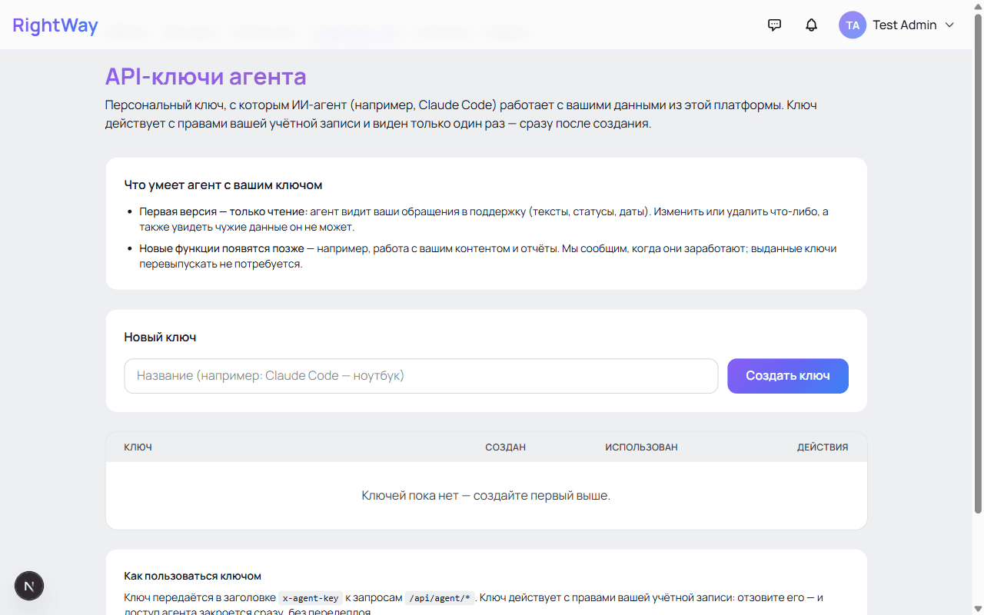Viewport: 984px width, 615px height.
Task: Open the notifications bell
Action: click(811, 25)
